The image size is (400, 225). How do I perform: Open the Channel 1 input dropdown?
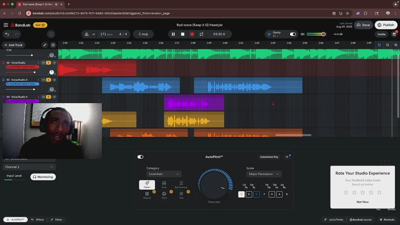coord(29,167)
